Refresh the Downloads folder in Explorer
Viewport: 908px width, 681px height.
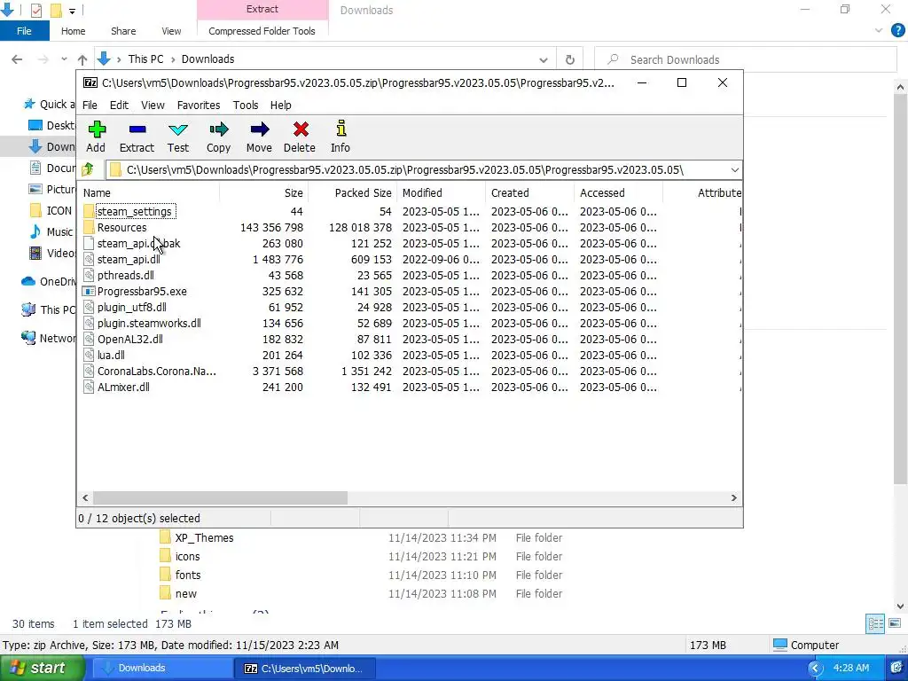coord(570,59)
